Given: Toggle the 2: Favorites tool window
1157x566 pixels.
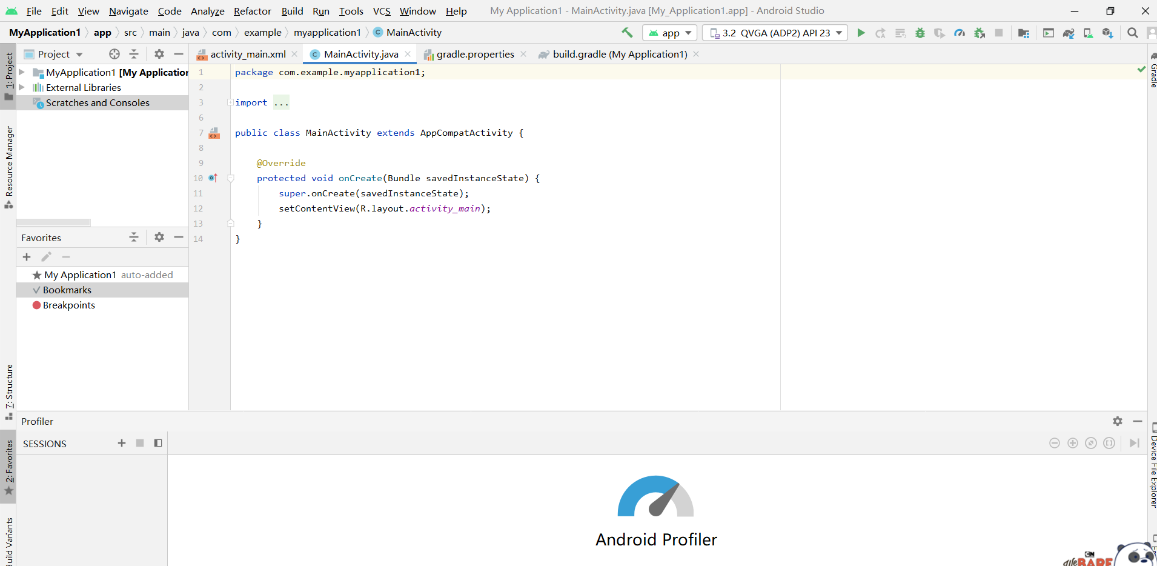Looking at the screenshot, I should [8, 467].
